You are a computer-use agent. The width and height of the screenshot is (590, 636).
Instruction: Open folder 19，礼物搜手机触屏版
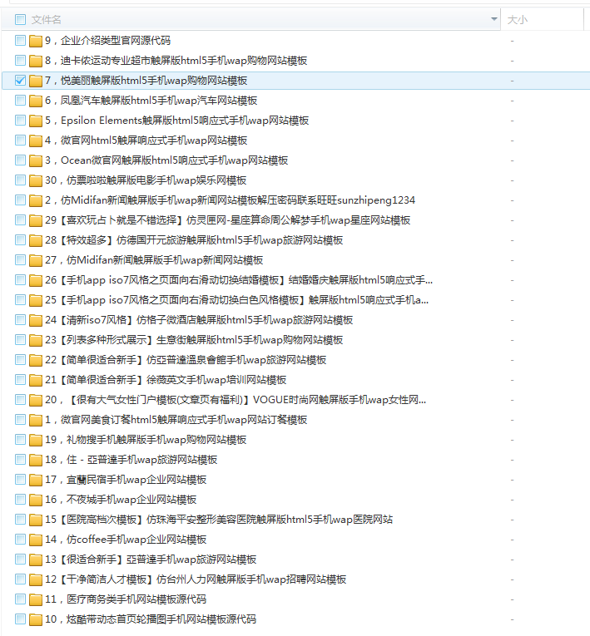click(146, 439)
